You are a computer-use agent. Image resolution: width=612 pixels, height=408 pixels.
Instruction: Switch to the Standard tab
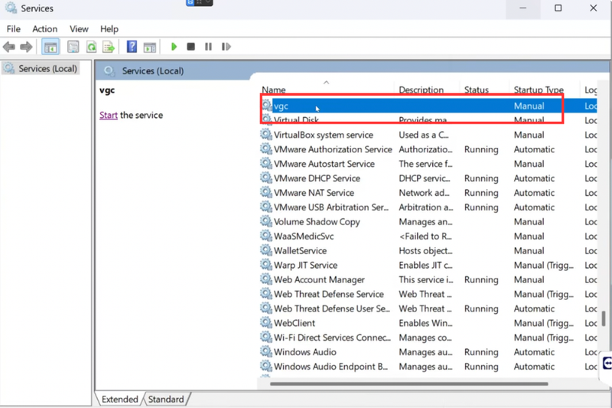(166, 400)
